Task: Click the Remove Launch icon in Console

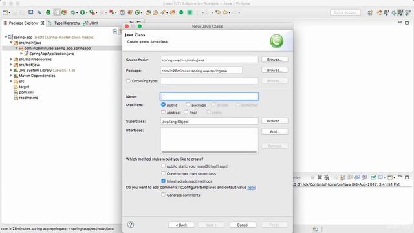Action: click(x=320, y=177)
